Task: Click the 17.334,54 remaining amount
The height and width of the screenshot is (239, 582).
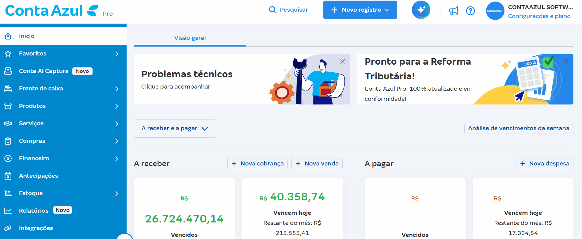Action: click(x=523, y=233)
